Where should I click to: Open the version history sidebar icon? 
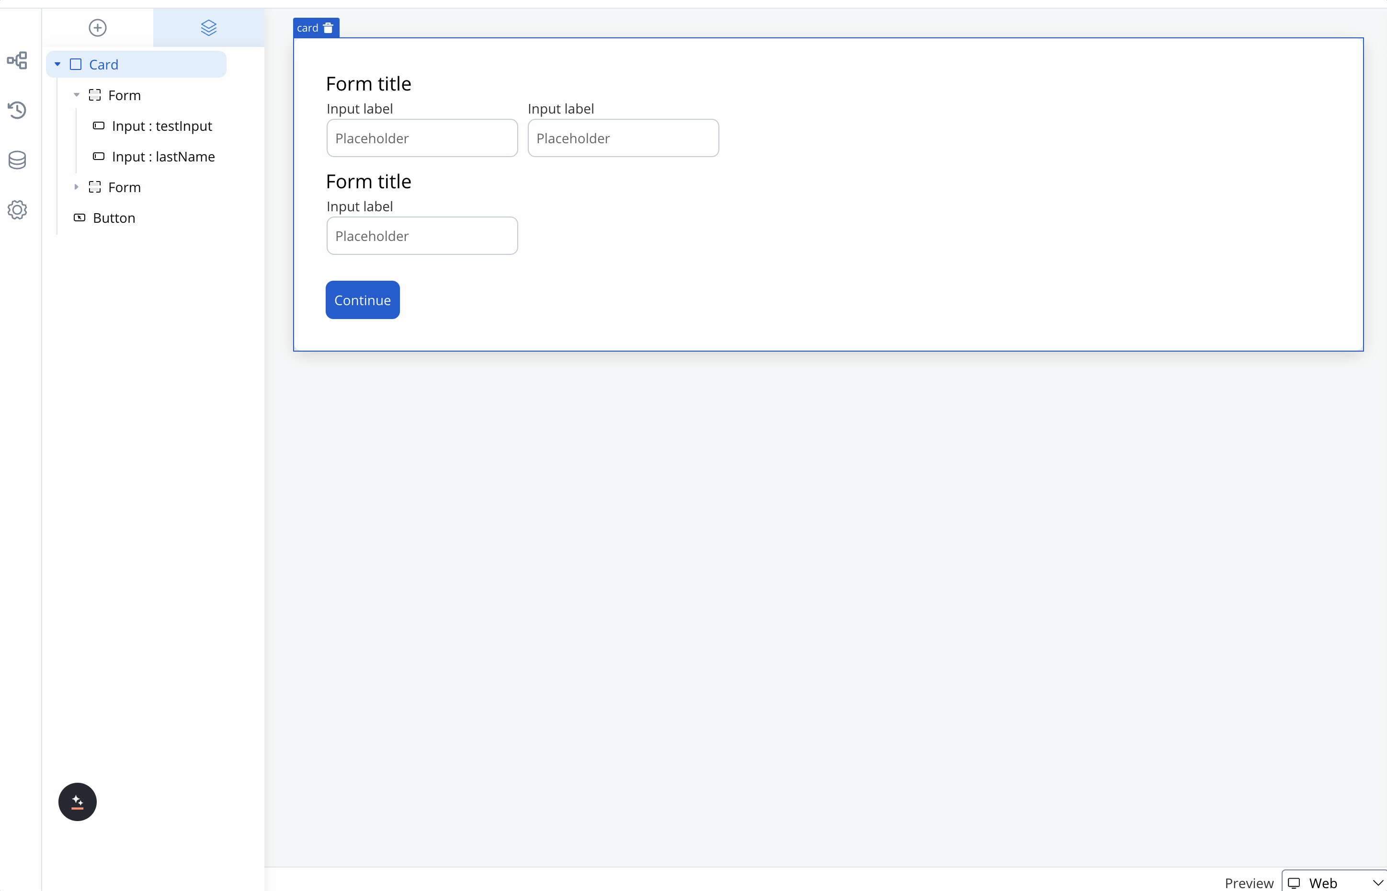pyautogui.click(x=17, y=110)
